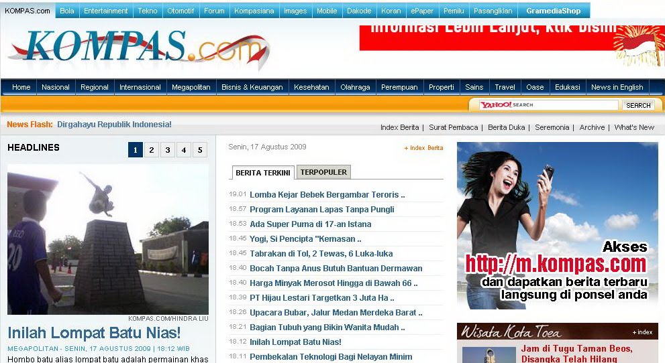665x363 pixels.
Task: Click the SEARCH button
Action: click(x=638, y=105)
